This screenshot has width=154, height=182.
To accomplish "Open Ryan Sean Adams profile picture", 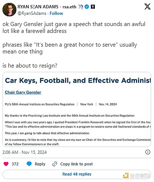I will [x=9, y=10].
